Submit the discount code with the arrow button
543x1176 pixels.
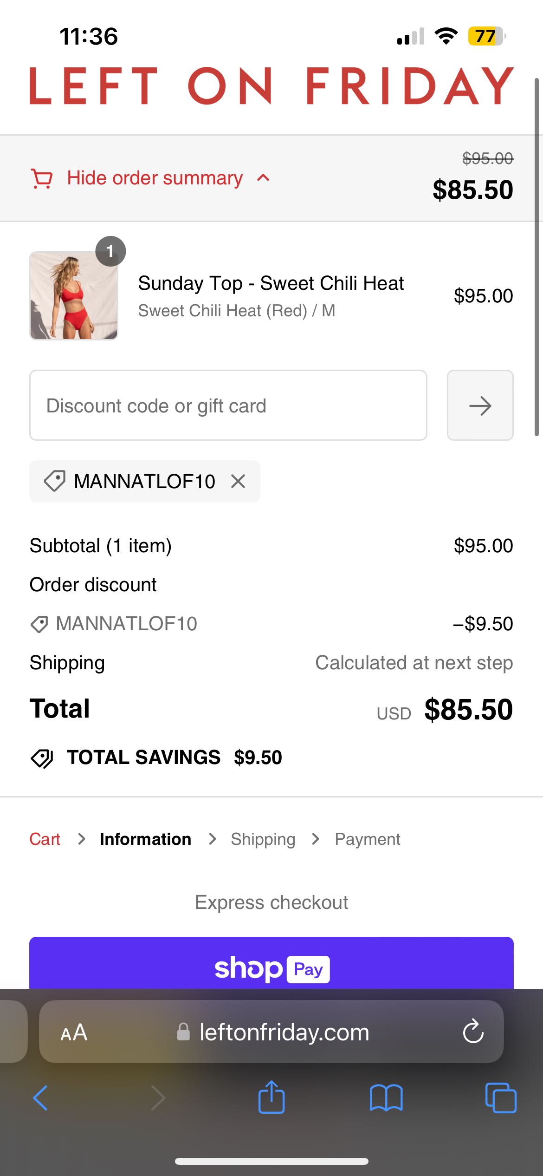tap(480, 405)
